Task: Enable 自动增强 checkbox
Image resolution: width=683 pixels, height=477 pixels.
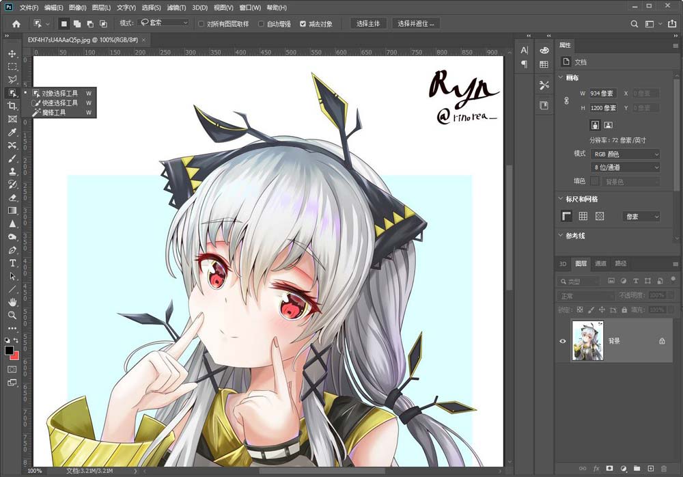Action: pos(261,24)
